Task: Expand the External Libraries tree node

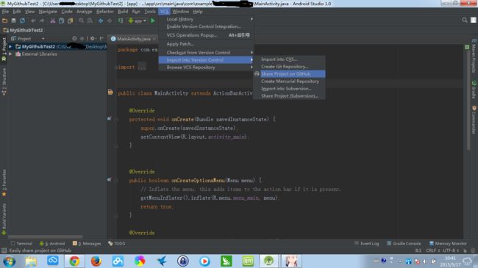Action: (x=10, y=54)
